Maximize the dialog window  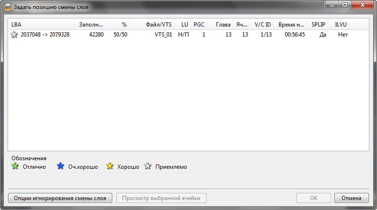pyautogui.click(x=345, y=5)
